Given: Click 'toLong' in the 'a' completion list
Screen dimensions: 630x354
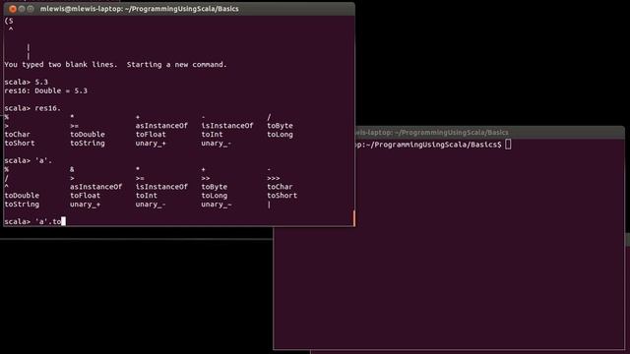Looking at the screenshot, I should pos(215,196).
